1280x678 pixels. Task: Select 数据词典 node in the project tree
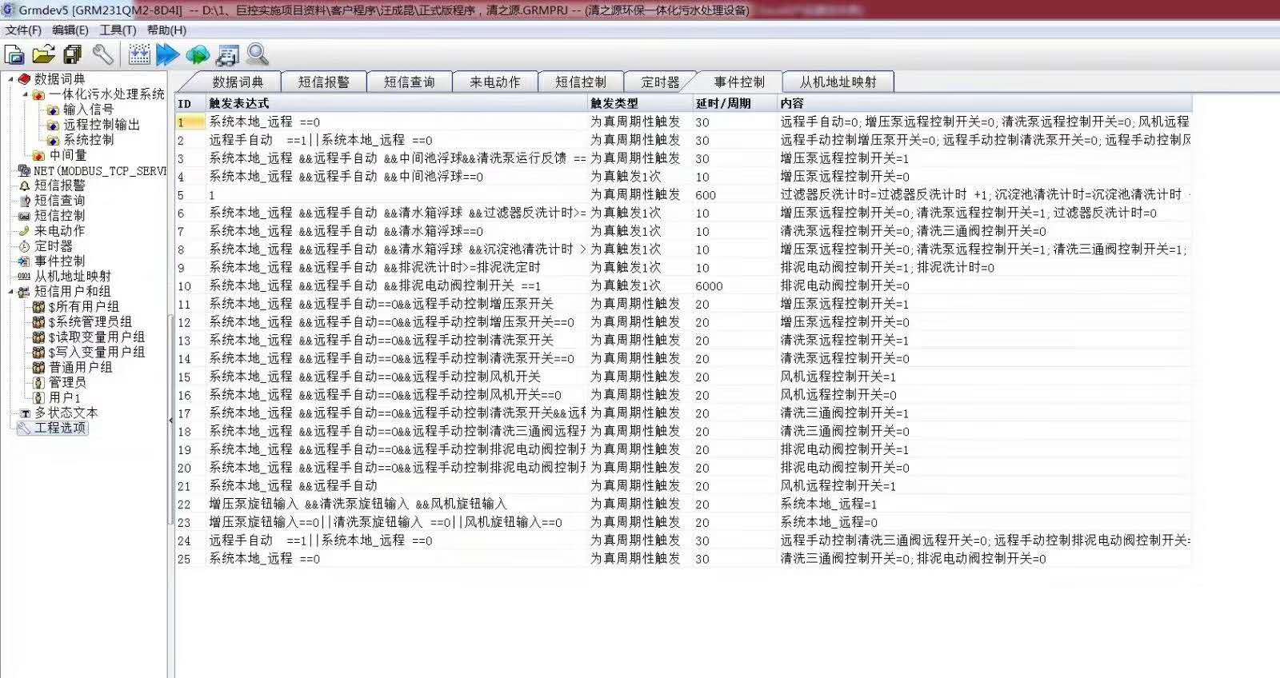click(x=59, y=79)
